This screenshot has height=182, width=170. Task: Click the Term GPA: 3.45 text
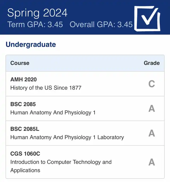35,24
